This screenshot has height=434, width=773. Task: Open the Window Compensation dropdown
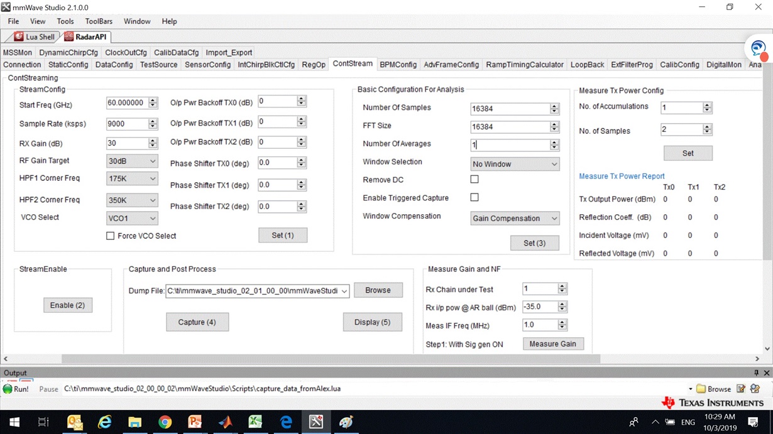click(x=515, y=218)
